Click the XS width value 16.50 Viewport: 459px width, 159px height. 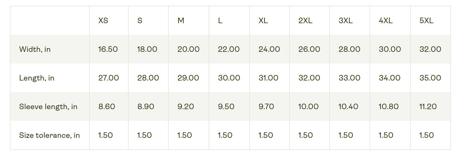pos(108,49)
